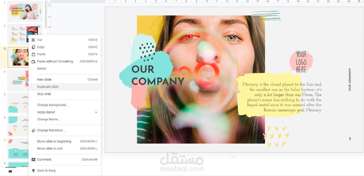Image resolution: width=364 pixels, height=176 pixels.
Task: Switch to grid view icon at bottom left
Action: (x=10, y=171)
